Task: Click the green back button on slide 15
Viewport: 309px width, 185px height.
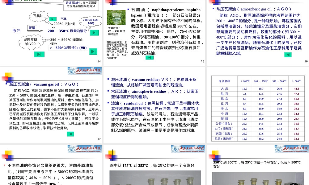Action: coord(150,57)
